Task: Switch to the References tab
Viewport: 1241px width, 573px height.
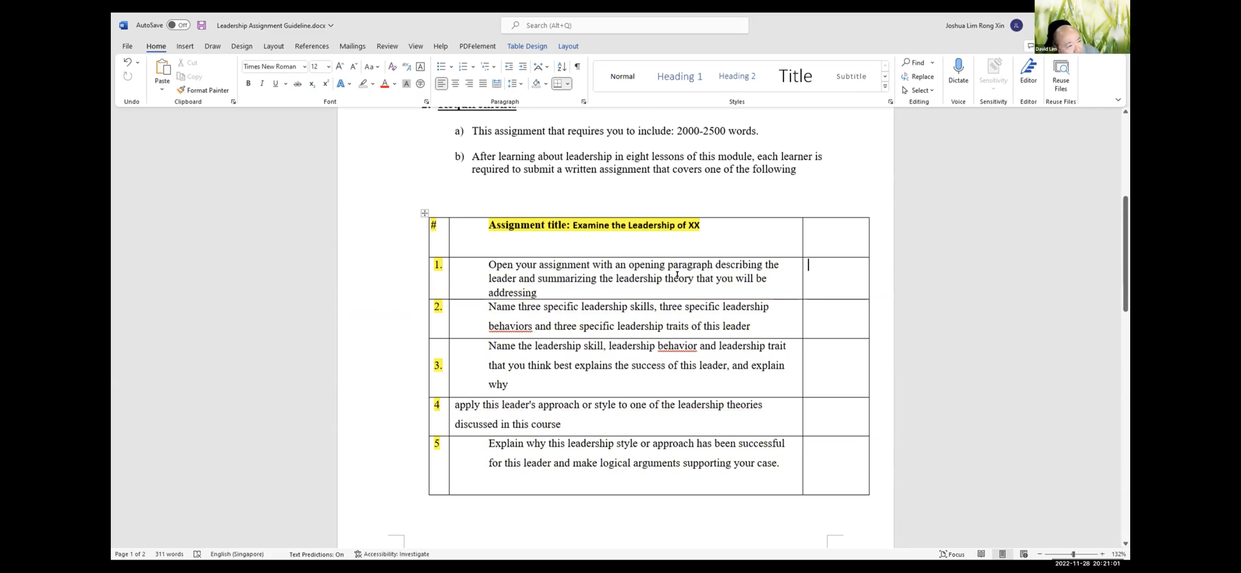Action: point(312,46)
